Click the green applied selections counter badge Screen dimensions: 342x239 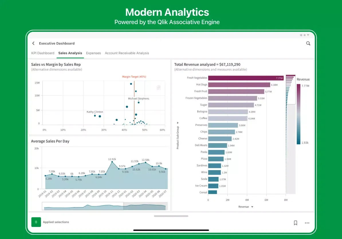point(36,222)
